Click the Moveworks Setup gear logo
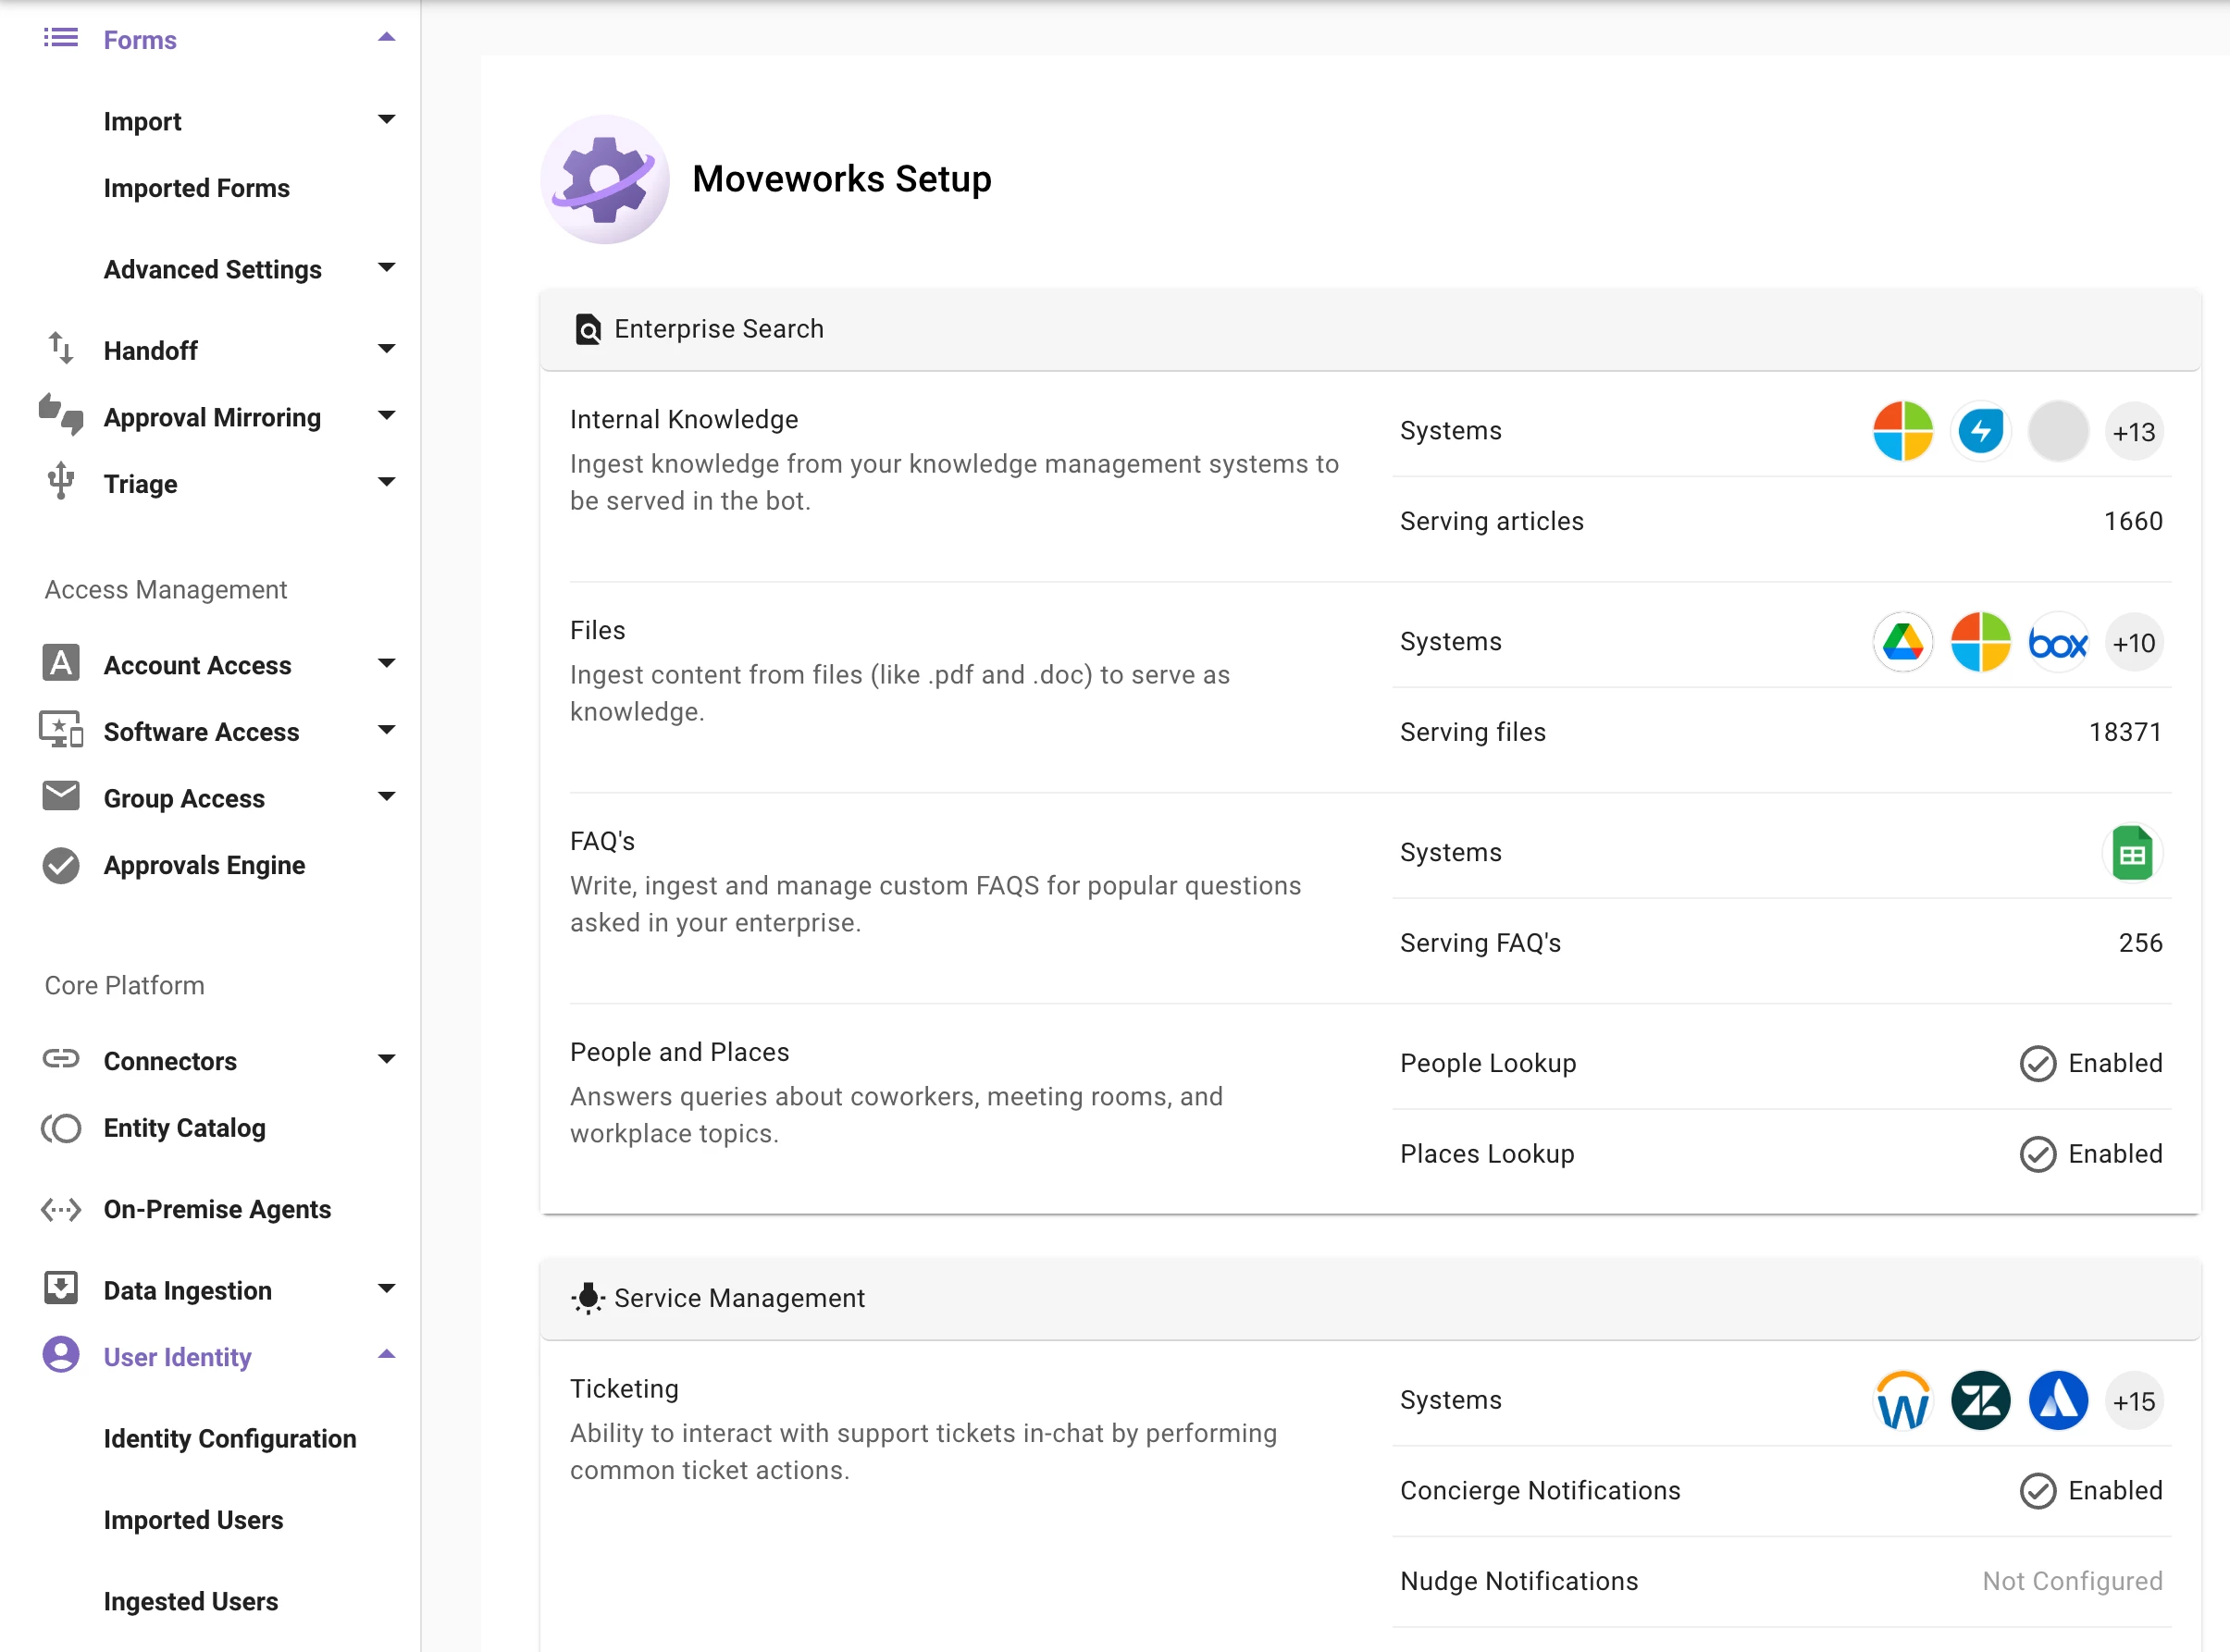This screenshot has height=1652, width=2230. click(x=605, y=179)
